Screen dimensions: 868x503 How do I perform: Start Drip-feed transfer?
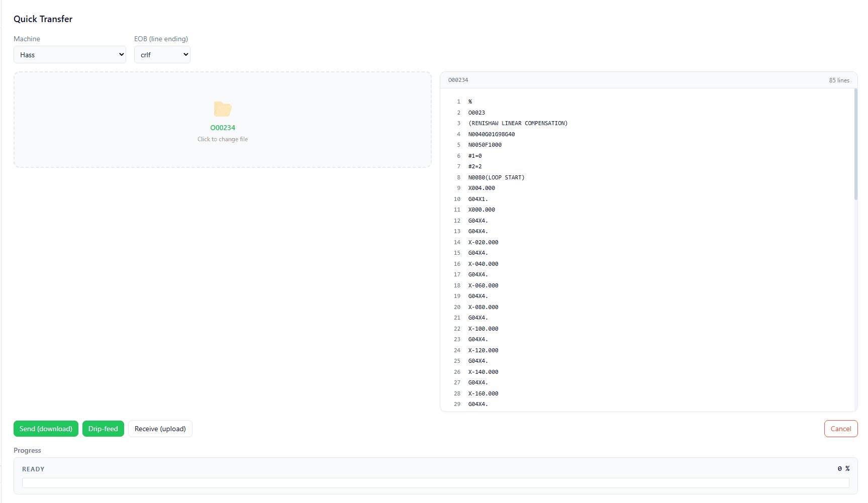point(103,429)
